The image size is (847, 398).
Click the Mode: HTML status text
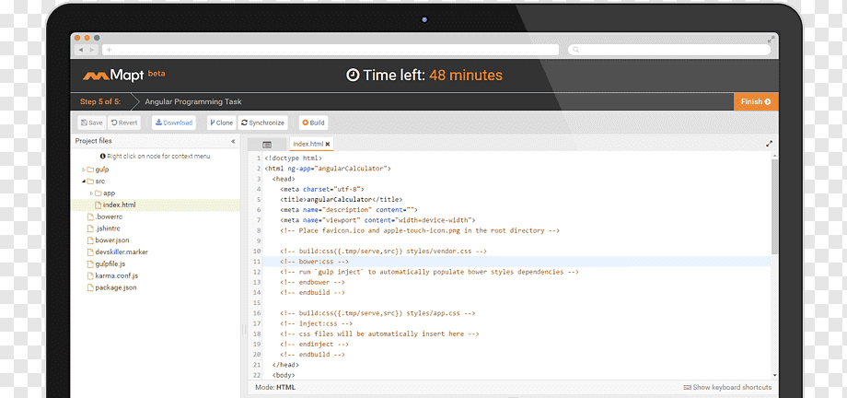pos(275,387)
